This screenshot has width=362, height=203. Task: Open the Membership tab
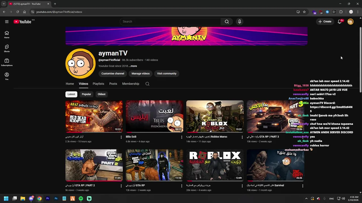tap(131, 84)
